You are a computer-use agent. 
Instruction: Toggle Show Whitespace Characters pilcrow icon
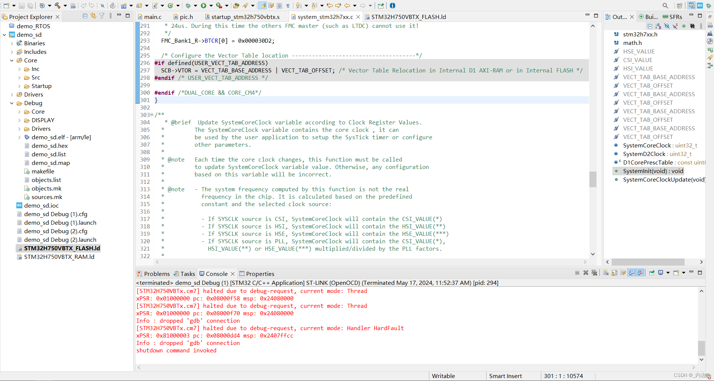coord(287,6)
